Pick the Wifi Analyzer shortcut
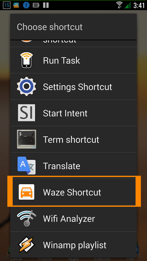Screen dimensions: 147x261 (x=73, y=218)
